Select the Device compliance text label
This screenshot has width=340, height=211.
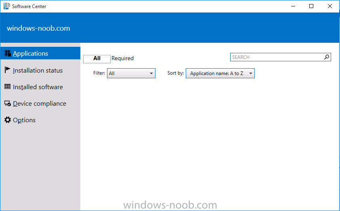click(x=40, y=104)
